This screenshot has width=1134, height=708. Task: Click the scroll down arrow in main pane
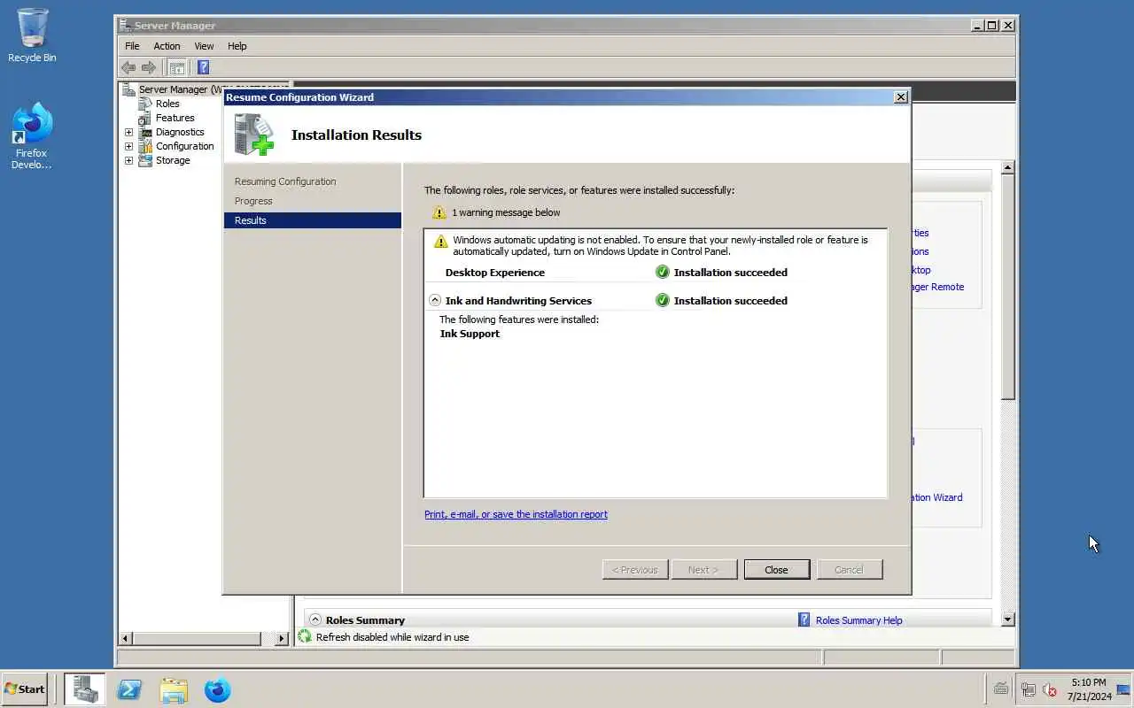coord(1007,619)
